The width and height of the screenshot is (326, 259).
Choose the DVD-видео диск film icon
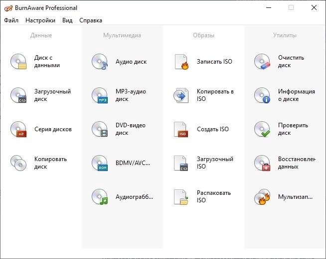(x=100, y=129)
